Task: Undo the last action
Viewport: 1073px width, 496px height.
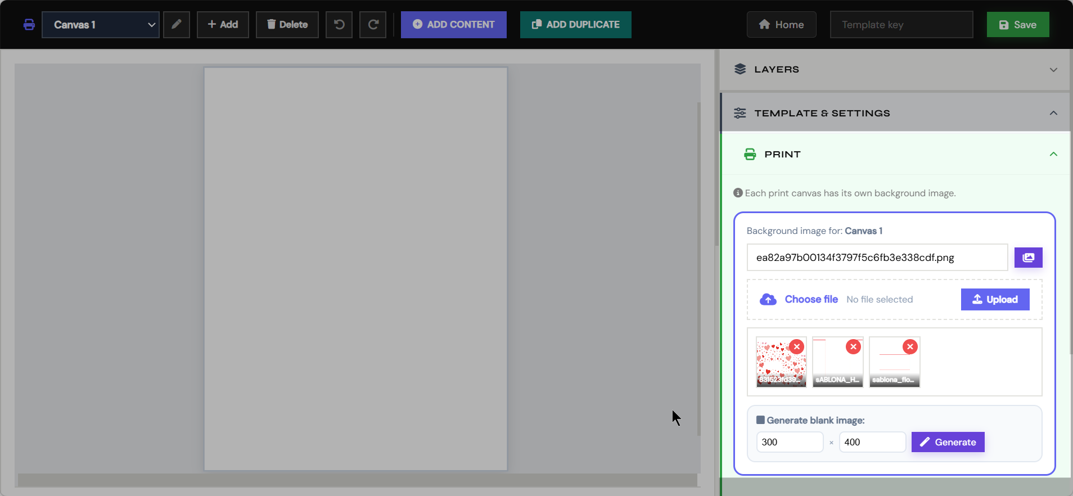Action: point(339,25)
